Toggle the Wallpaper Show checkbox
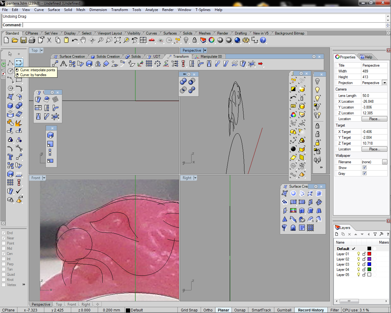The image size is (391, 313). pos(364,168)
